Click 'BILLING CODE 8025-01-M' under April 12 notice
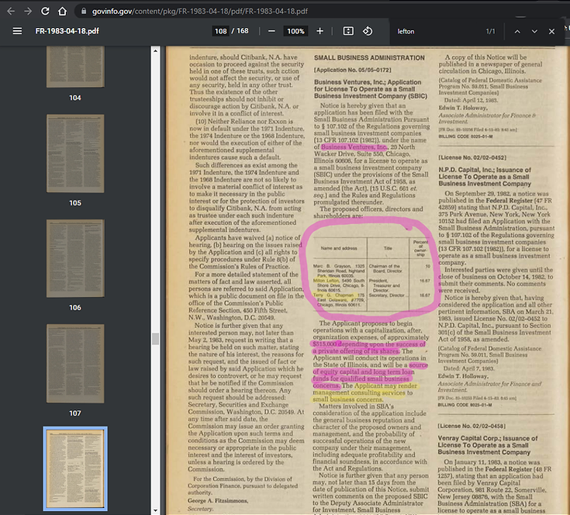 click(x=465, y=137)
